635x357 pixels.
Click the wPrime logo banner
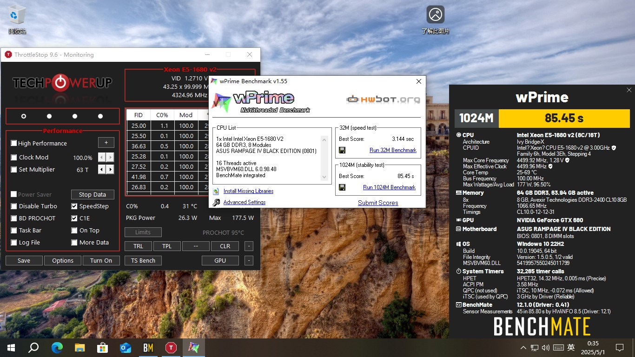[x=261, y=102]
